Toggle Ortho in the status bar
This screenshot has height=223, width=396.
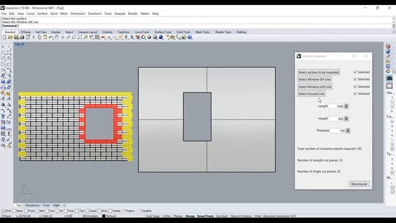click(x=166, y=216)
